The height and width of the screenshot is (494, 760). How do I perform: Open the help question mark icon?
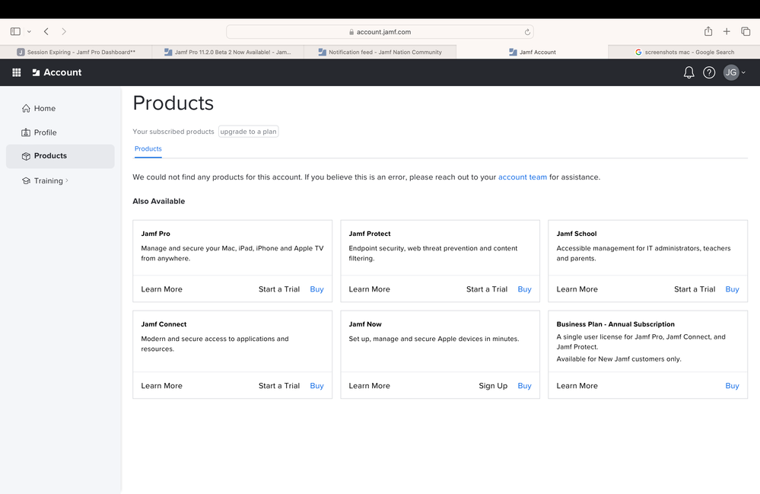click(709, 73)
